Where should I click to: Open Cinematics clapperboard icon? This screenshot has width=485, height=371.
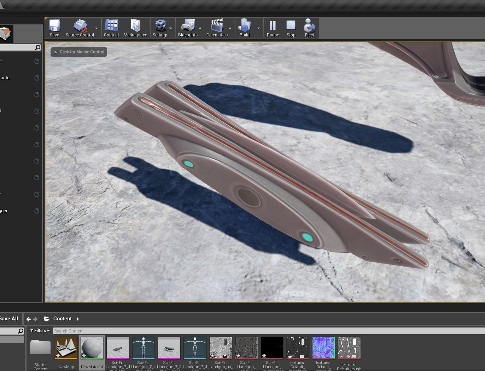[217, 28]
